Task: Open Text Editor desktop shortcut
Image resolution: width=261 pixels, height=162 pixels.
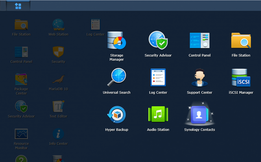Action: 58,107
